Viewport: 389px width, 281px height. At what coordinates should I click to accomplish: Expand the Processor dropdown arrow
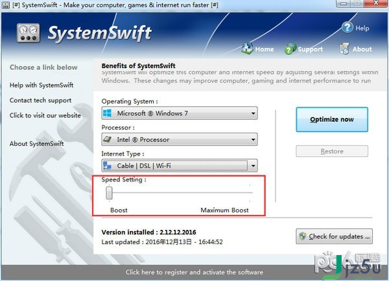click(x=253, y=139)
